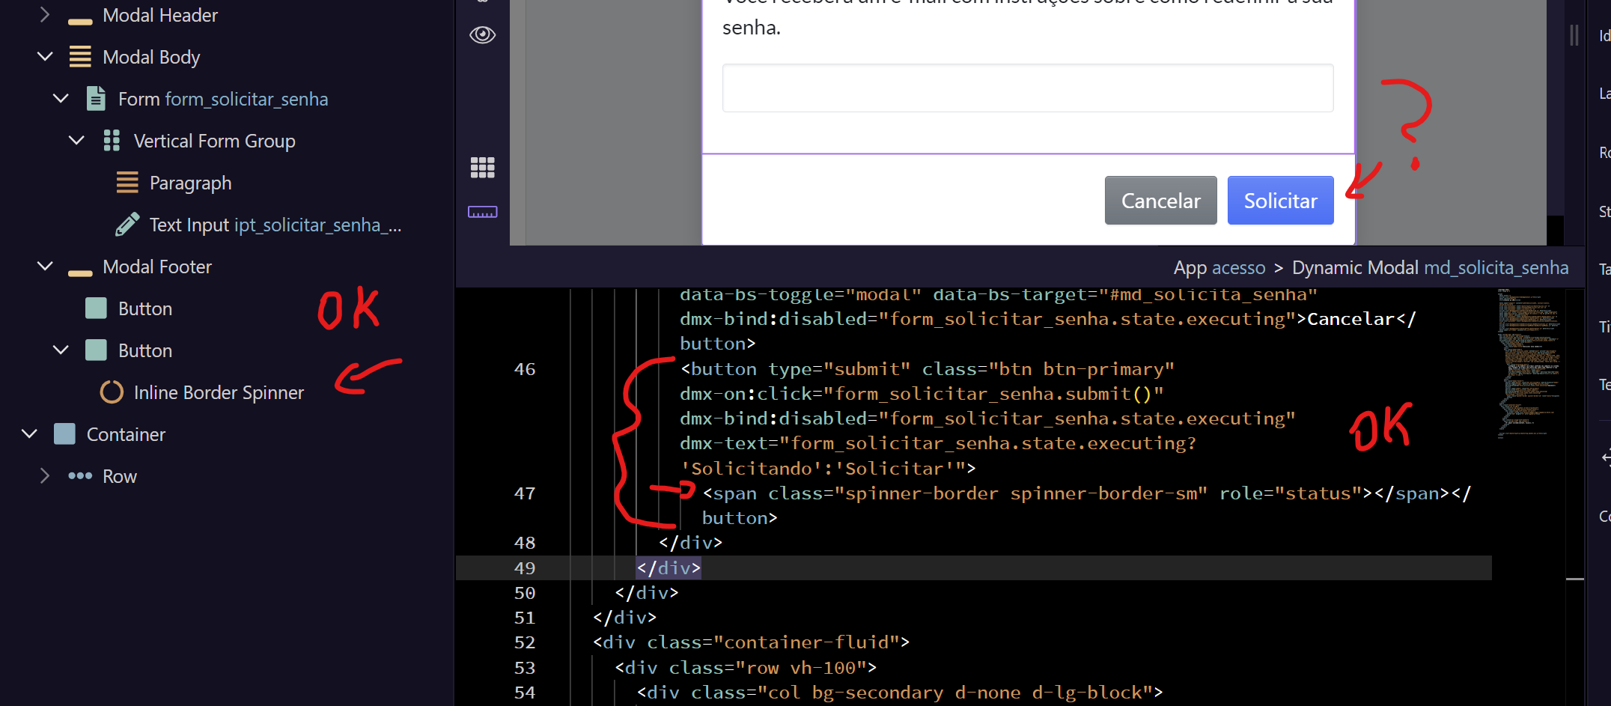Collapse the Modal Body node

45,57
